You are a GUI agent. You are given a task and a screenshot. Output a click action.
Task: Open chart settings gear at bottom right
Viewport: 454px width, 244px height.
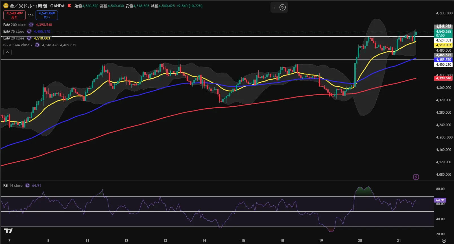[x=444, y=241]
